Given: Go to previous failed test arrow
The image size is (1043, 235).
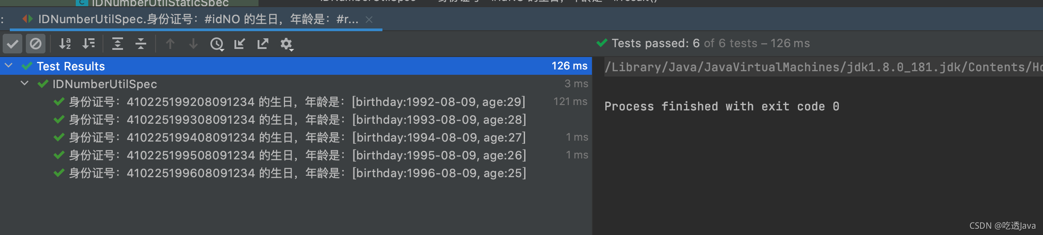Looking at the screenshot, I should pos(170,44).
